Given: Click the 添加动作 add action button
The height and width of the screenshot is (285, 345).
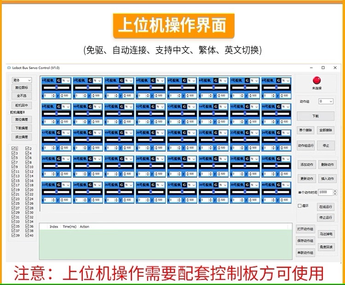Looking at the screenshot, I should pyautogui.click(x=307, y=164).
